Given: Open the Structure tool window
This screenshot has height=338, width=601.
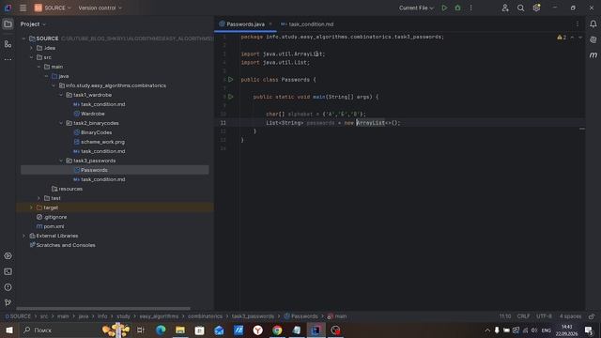Looking at the screenshot, I should [x=8, y=44].
